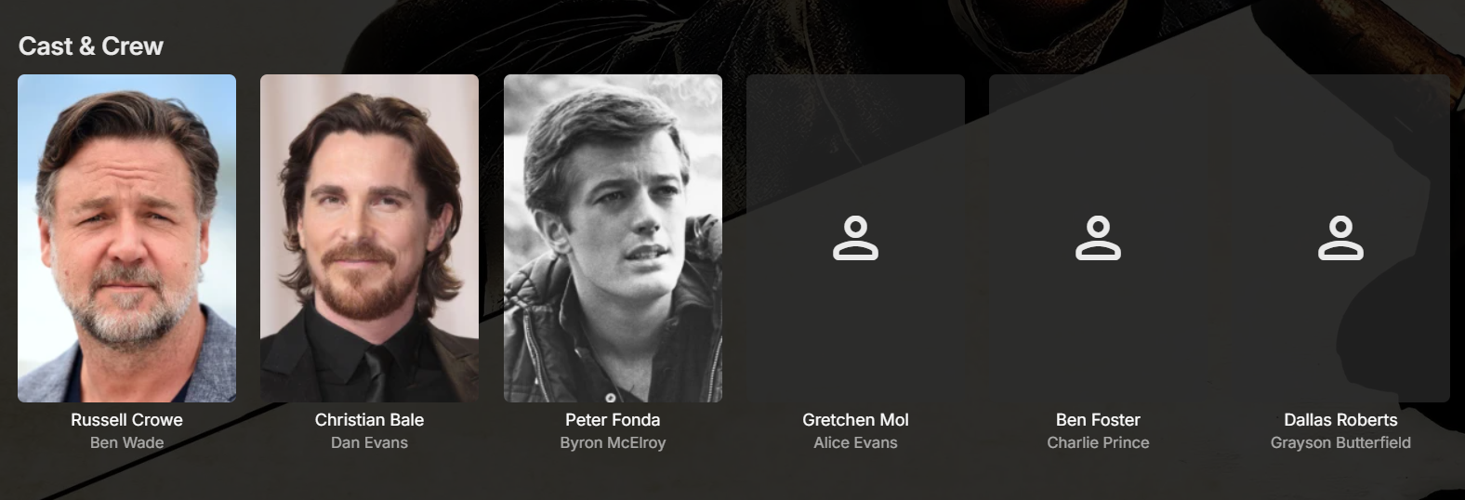Viewport: 1465px width, 500px height.
Task: Click the Cast & Crew section heading
Action: (91, 46)
